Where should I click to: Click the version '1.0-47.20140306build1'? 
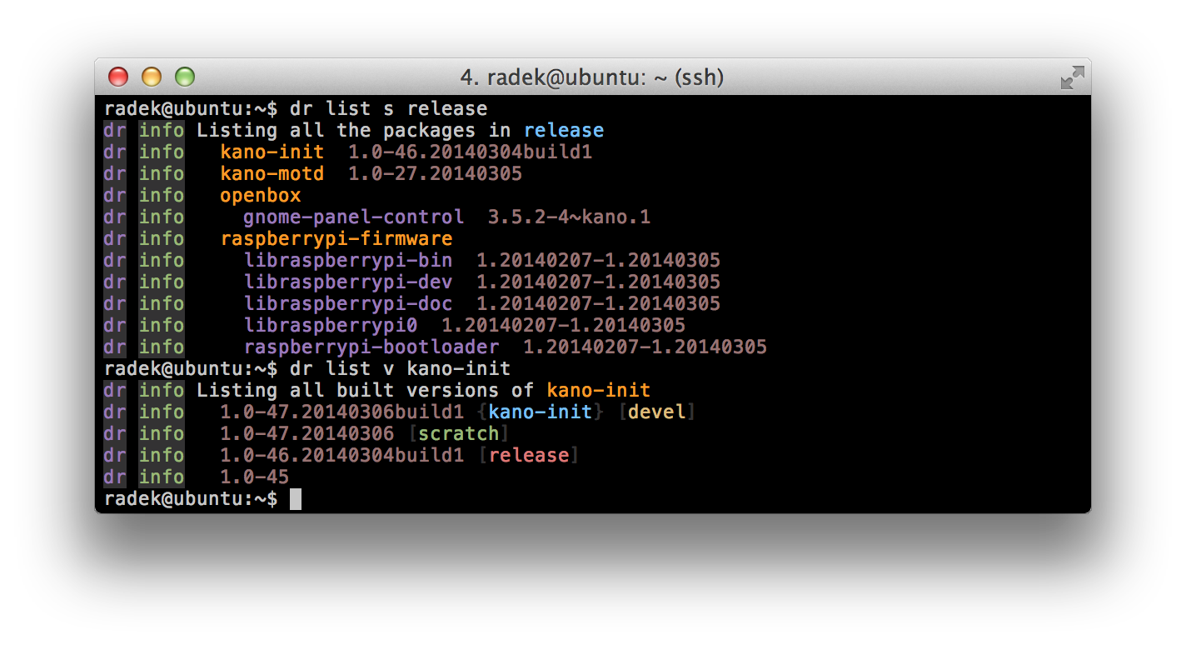[342, 412]
